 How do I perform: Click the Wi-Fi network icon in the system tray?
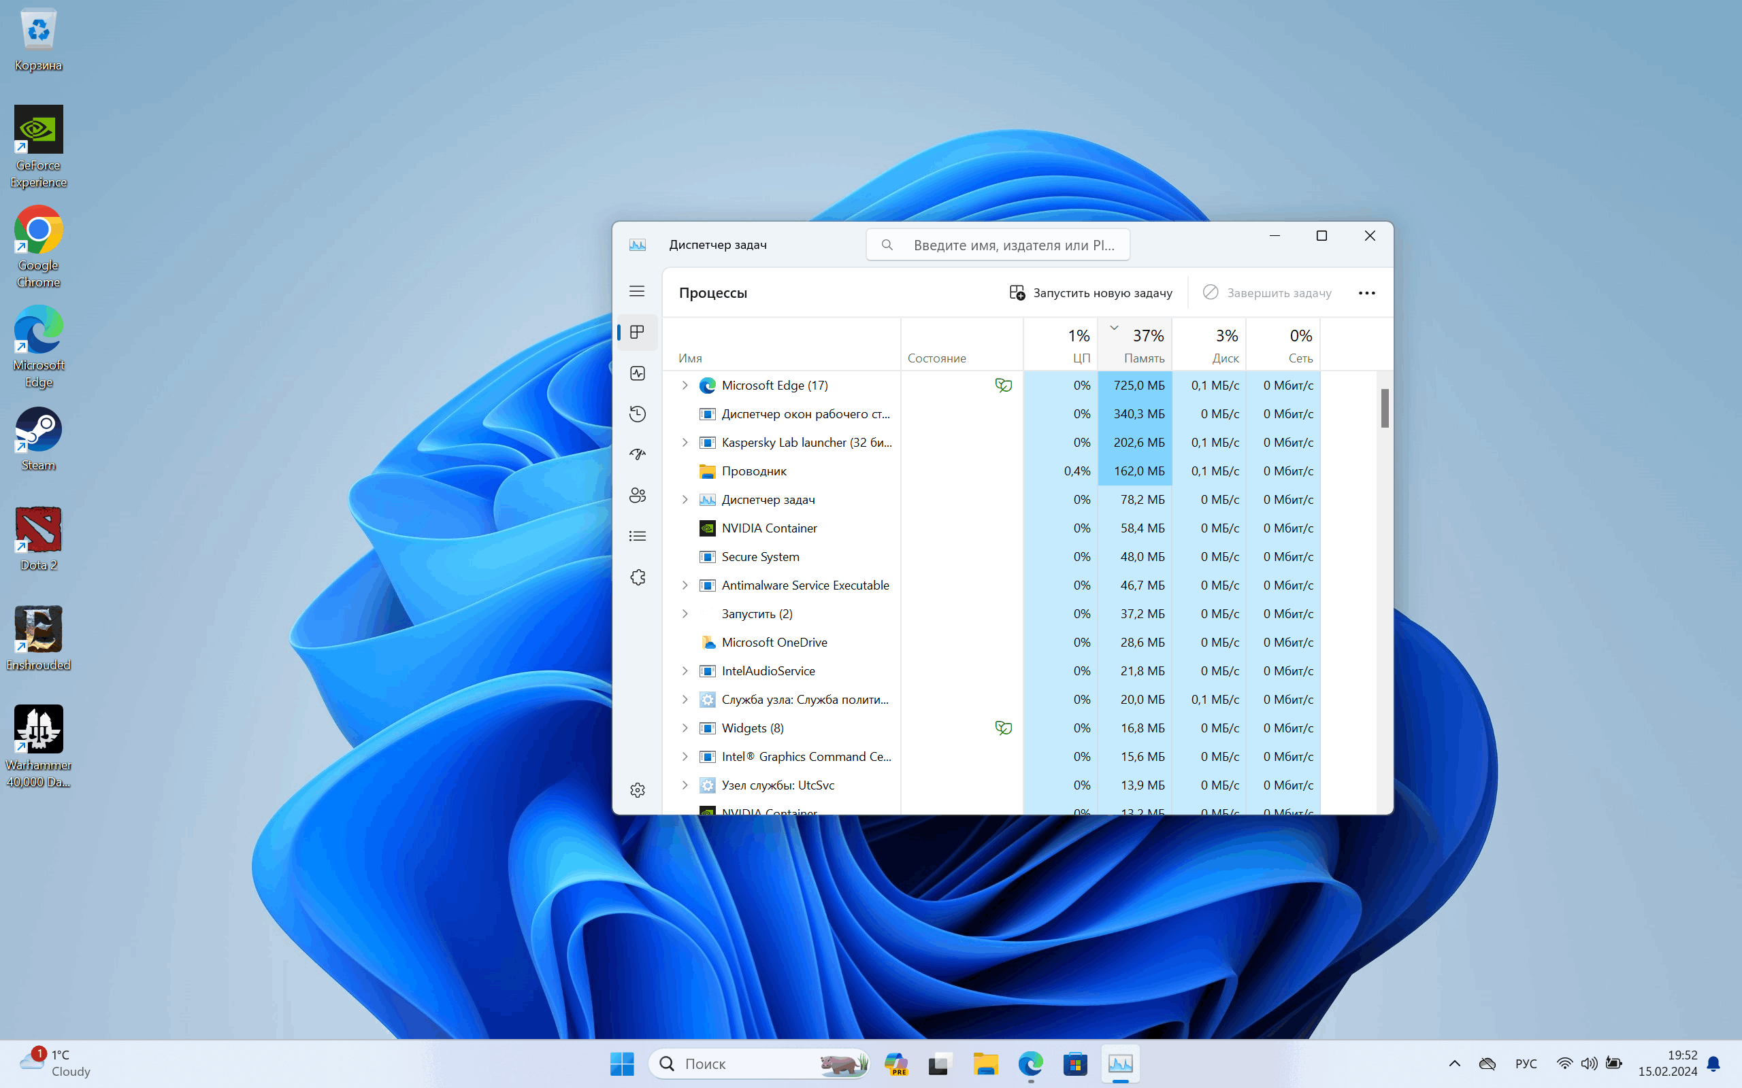click(1564, 1064)
